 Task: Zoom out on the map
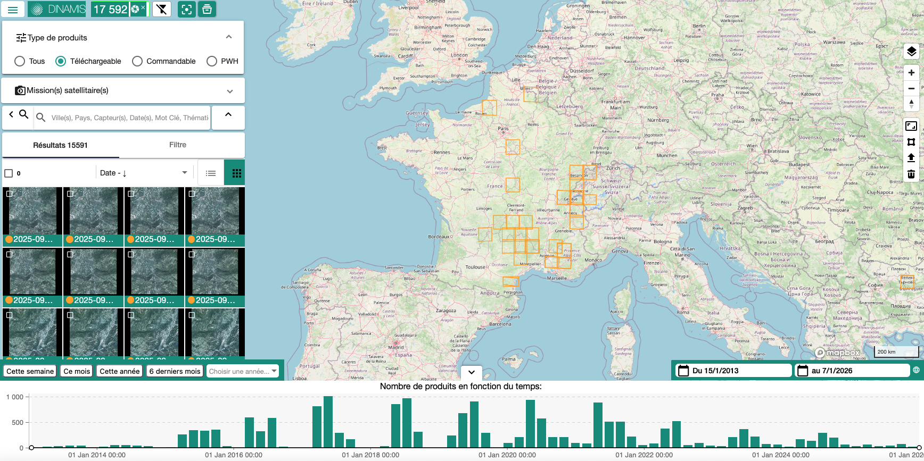(911, 88)
